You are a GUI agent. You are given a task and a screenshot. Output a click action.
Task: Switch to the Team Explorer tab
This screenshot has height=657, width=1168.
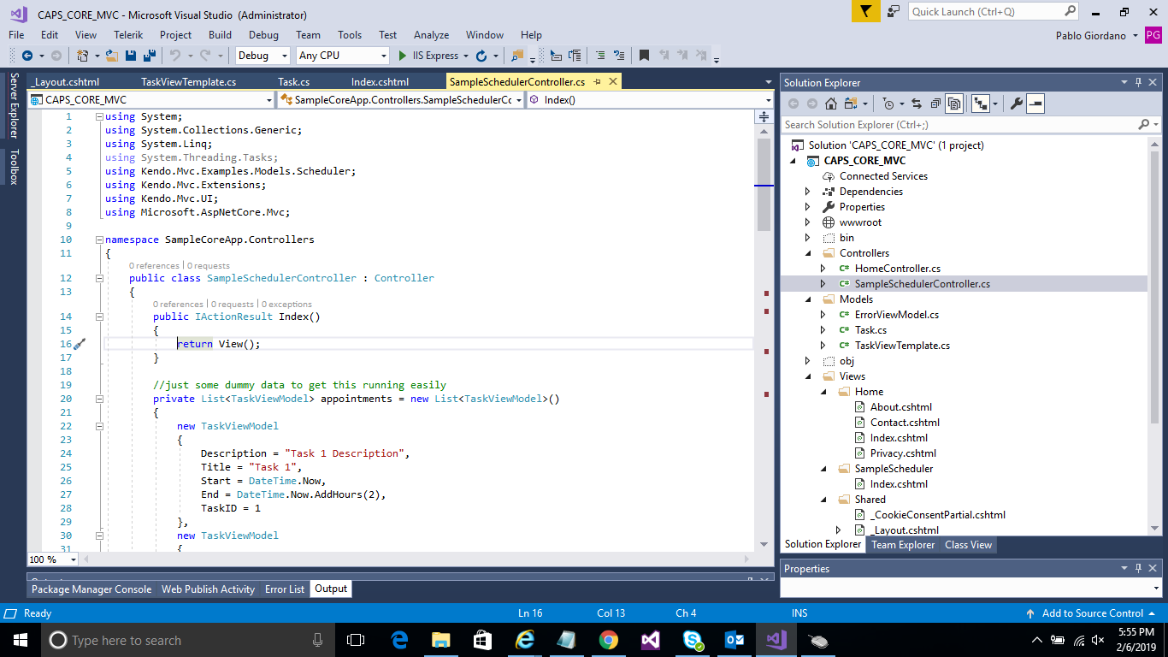903,545
